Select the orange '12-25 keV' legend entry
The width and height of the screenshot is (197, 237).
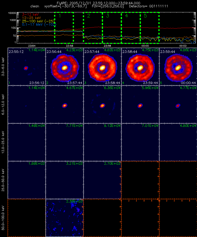pos(31,18)
